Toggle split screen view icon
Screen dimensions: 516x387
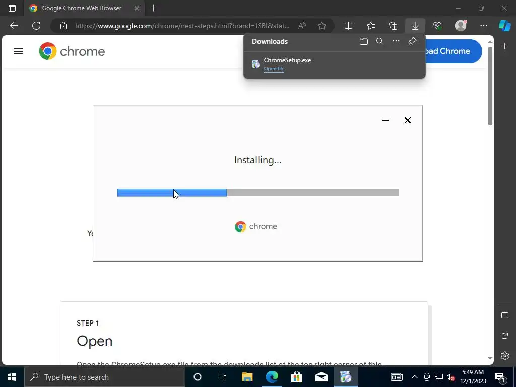pos(348,26)
